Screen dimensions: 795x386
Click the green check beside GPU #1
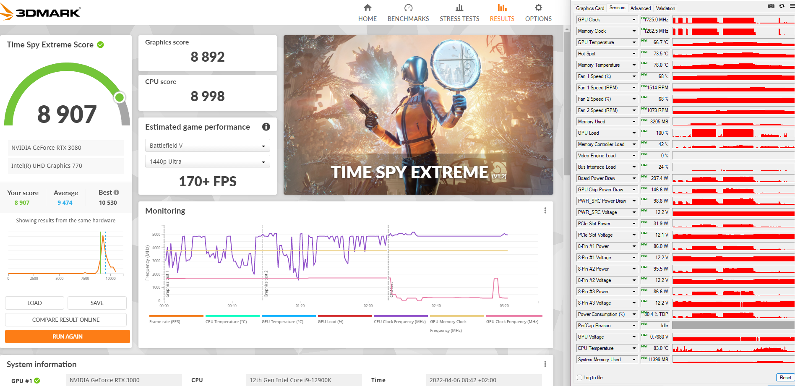click(37, 381)
